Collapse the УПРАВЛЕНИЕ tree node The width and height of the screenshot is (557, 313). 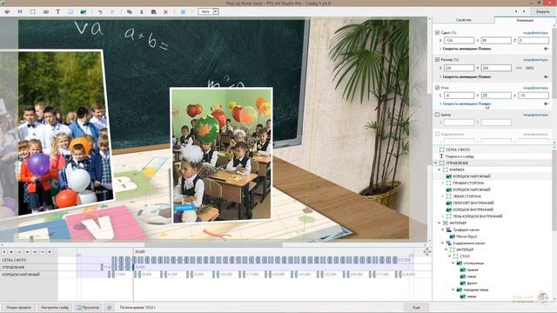click(436, 163)
